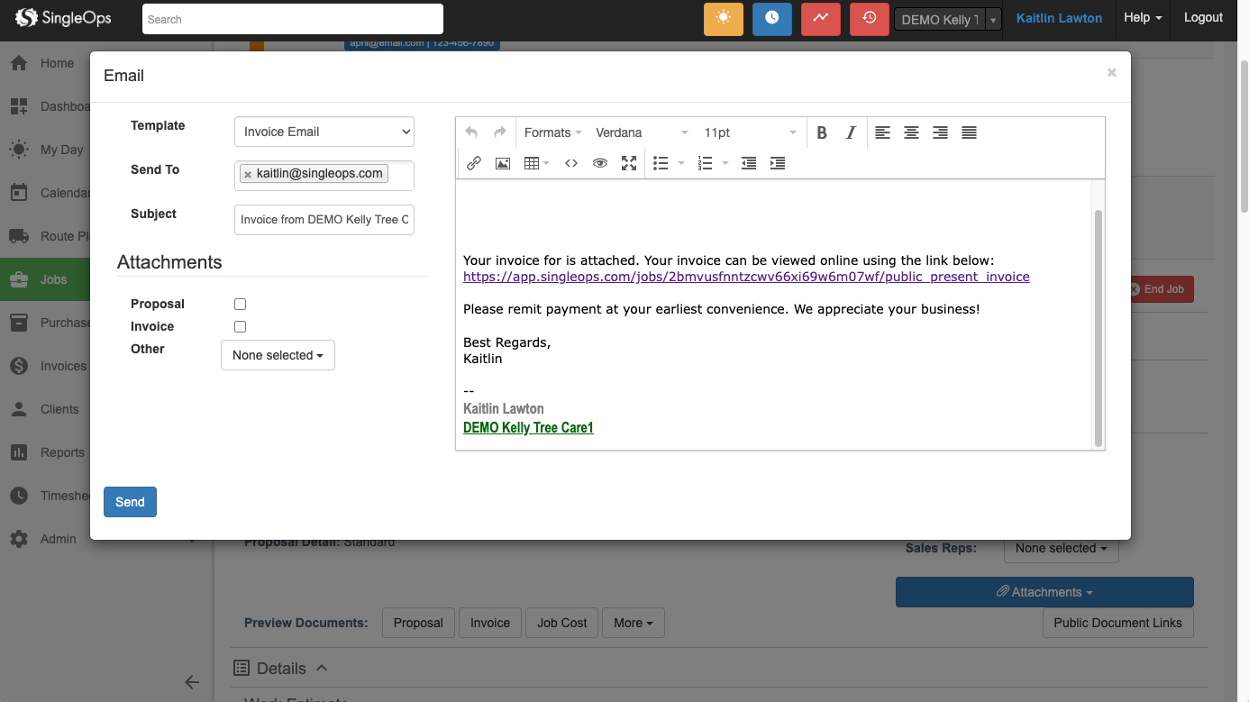Center align the email text
The image size is (1249, 702).
911,132
